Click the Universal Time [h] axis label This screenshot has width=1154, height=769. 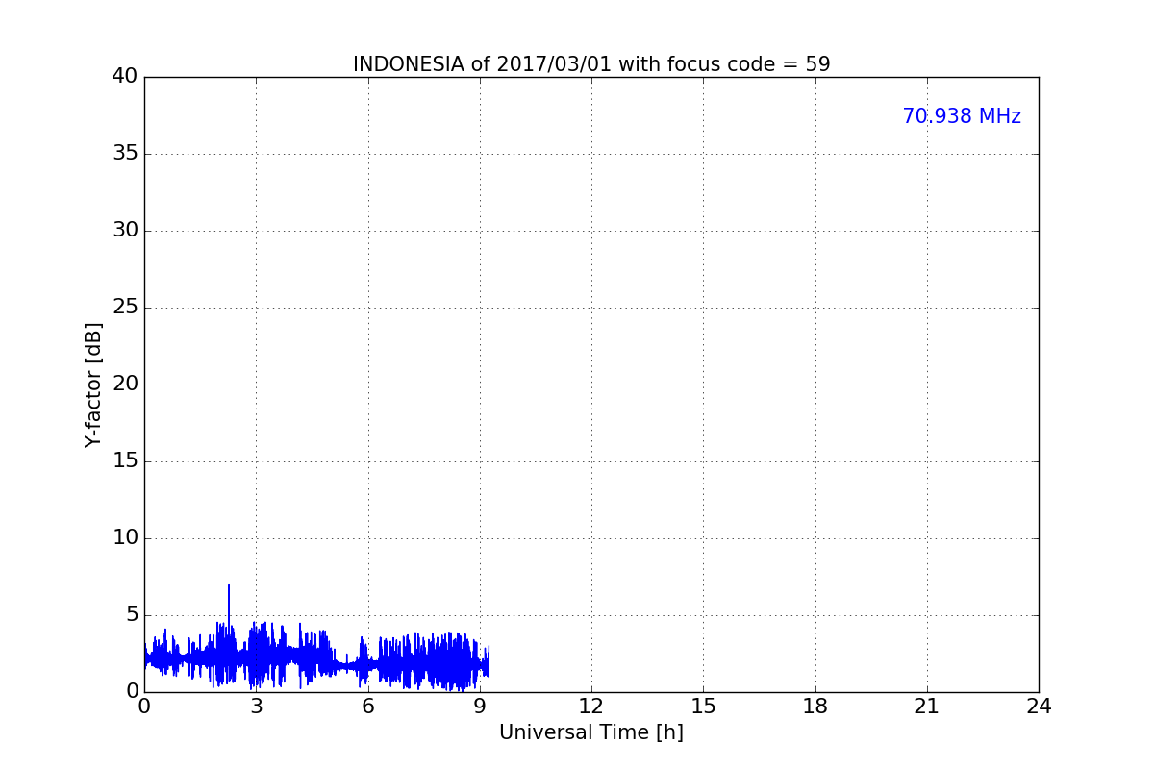(x=591, y=732)
